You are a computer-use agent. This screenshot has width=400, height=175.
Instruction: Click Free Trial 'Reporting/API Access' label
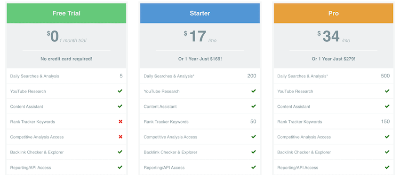(x=31, y=167)
